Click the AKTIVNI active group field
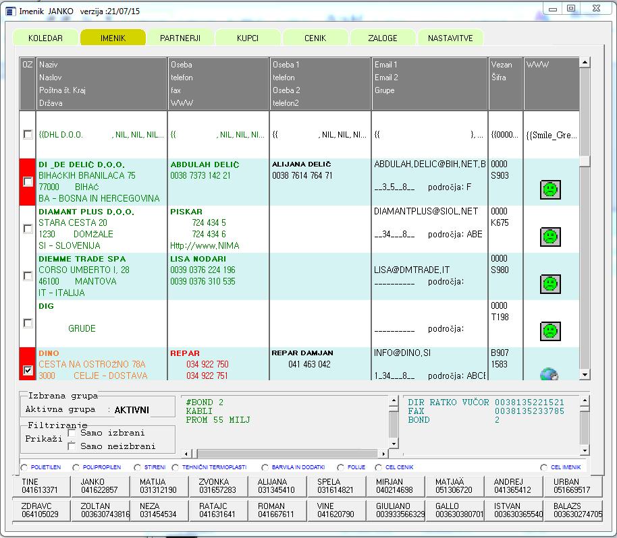 132,410
